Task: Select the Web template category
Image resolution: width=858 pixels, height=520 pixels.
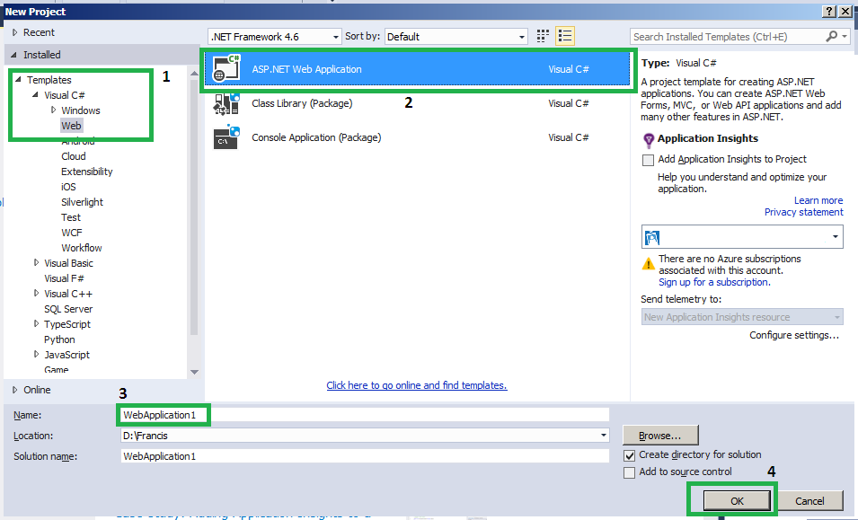Action: pos(71,126)
